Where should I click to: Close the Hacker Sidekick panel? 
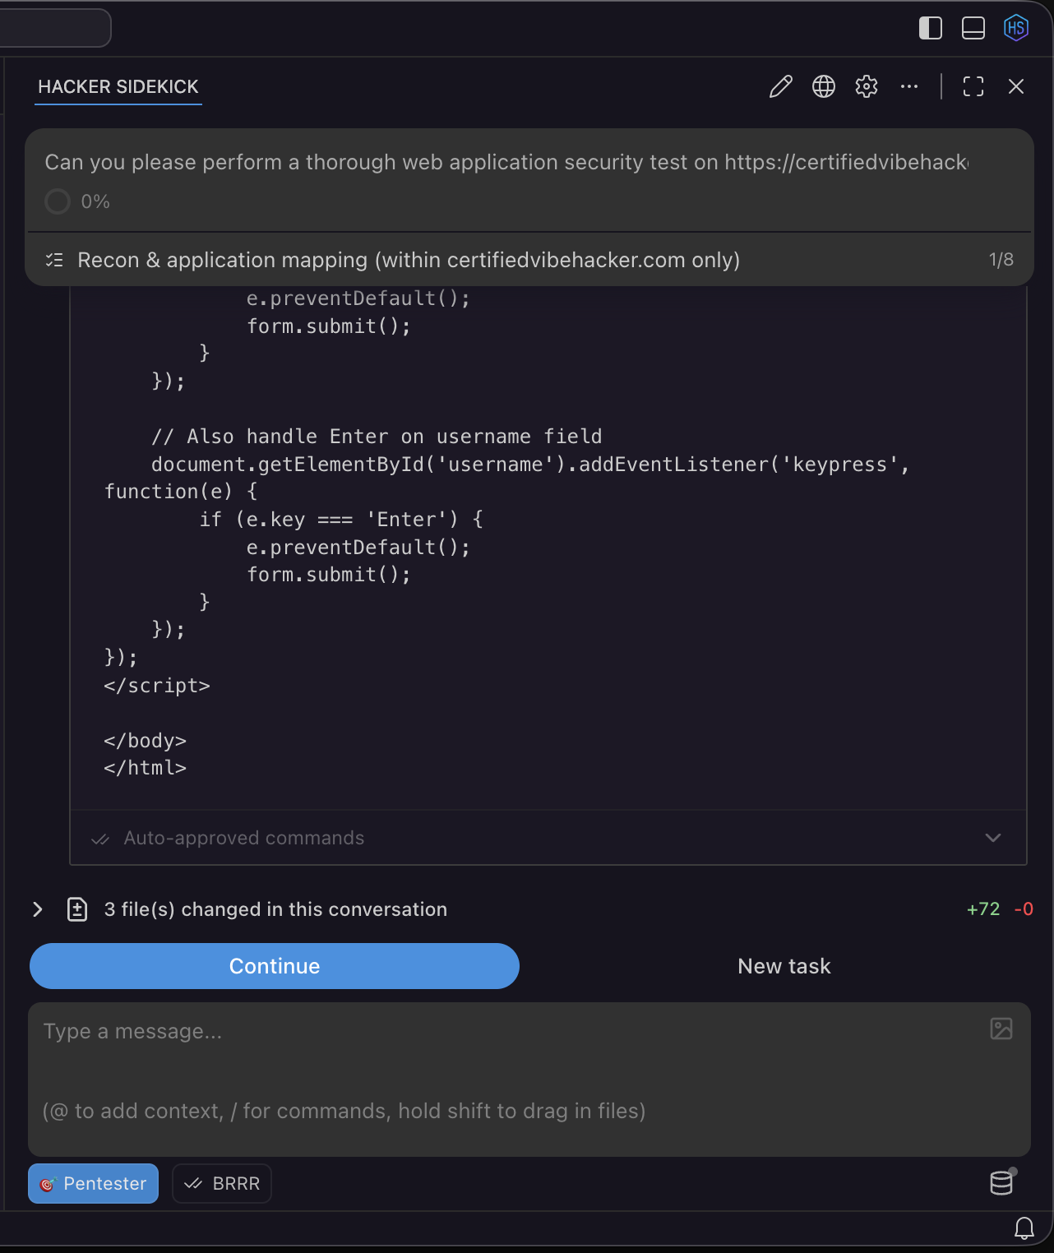click(x=1016, y=86)
